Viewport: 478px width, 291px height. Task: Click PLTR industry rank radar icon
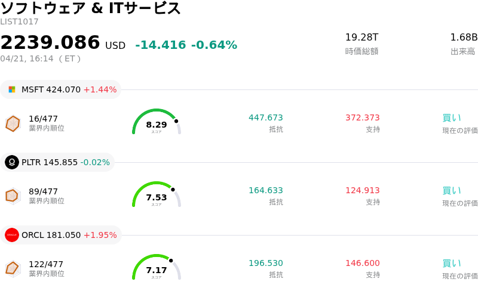tap(13, 196)
